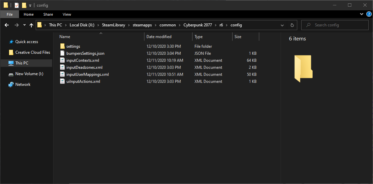Open Customize Quick Access Toolbar dropdown
This screenshot has width=373, height=184.
(30, 6)
